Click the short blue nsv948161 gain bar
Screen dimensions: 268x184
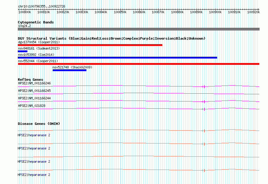click(x=23, y=51)
